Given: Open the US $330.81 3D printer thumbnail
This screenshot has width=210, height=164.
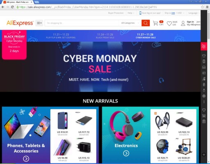Looking at the screenshot, I should [x=184, y=147].
